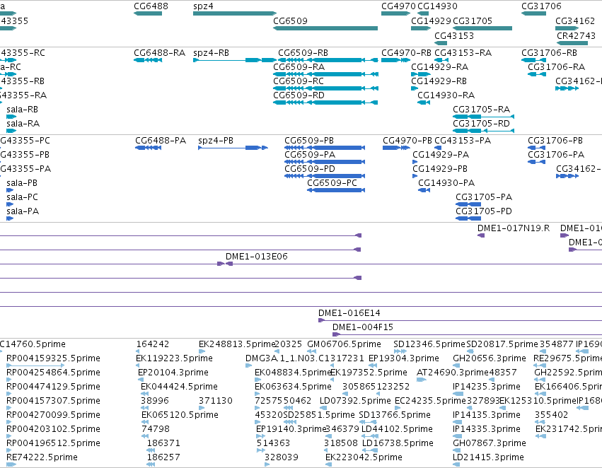This screenshot has height=468, width=602.
Task: Select transcript CG6509-RA
Action: [x=299, y=66]
